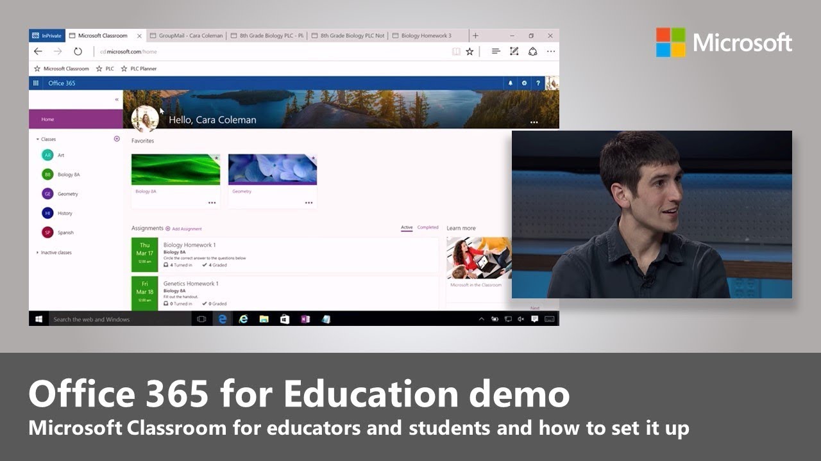
Task: Launch Internet Explorer from the taskbar
Action: [x=243, y=319]
